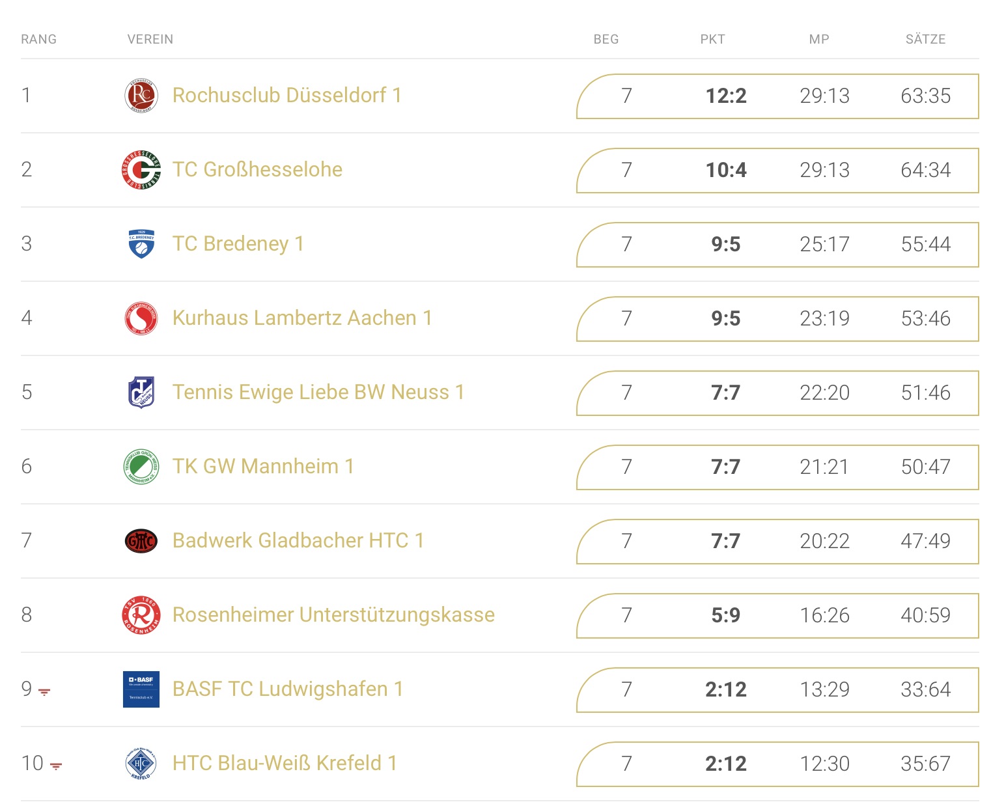Viewport: 991px width, 802px height.
Task: Open Rochusclub Düsseldorf 1 team page
Action: click(x=287, y=96)
